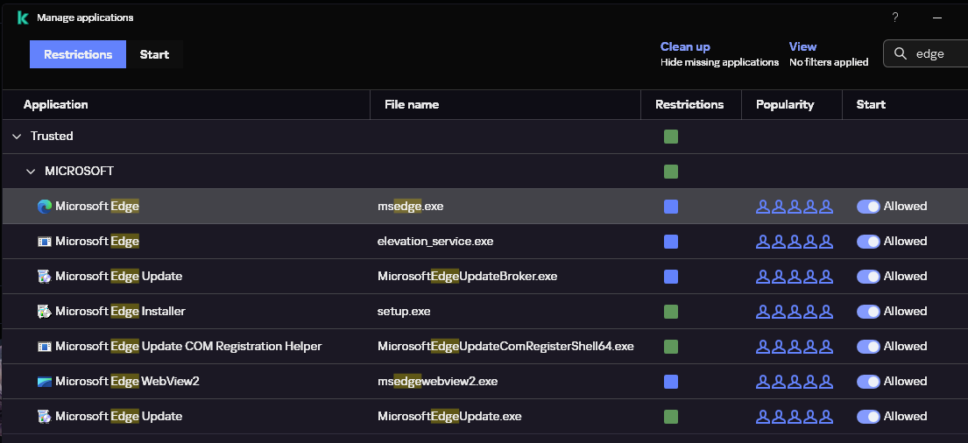Toggle Allowed switch for msedgewebview2.exe
The image size is (968, 443).
868,382
